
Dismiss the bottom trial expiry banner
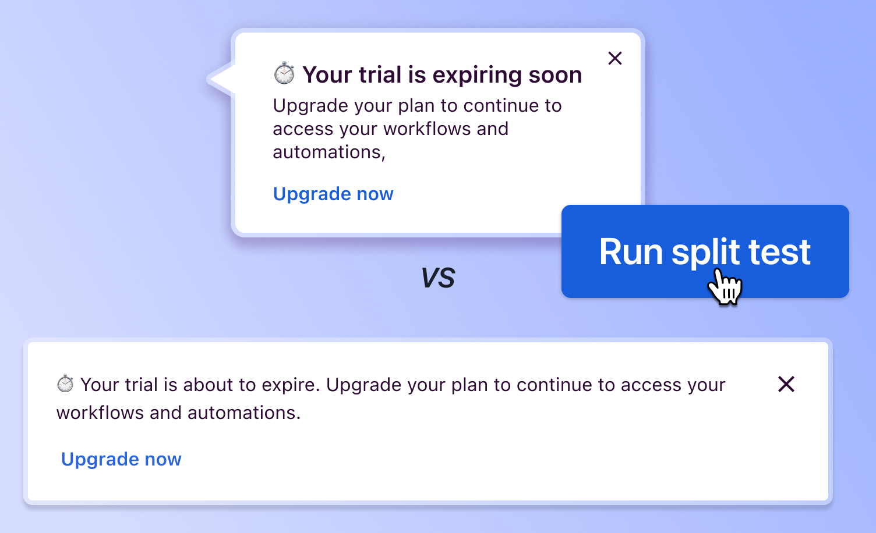pos(786,384)
